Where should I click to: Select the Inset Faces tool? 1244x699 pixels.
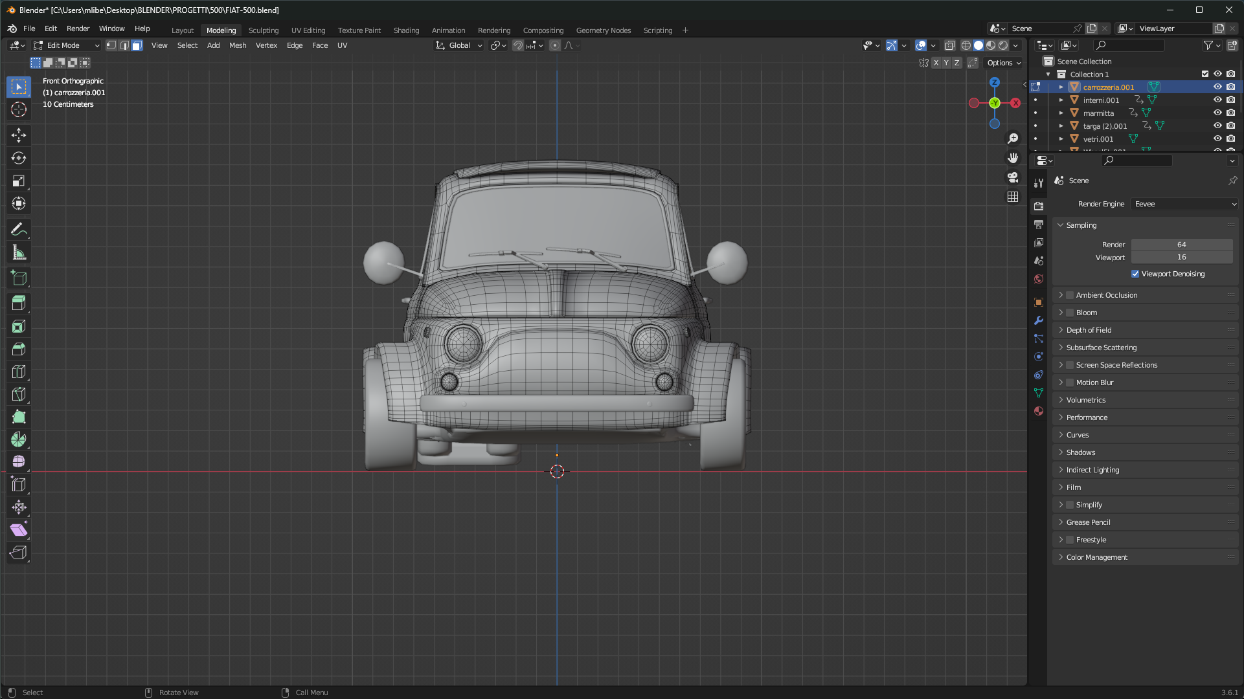[19, 326]
